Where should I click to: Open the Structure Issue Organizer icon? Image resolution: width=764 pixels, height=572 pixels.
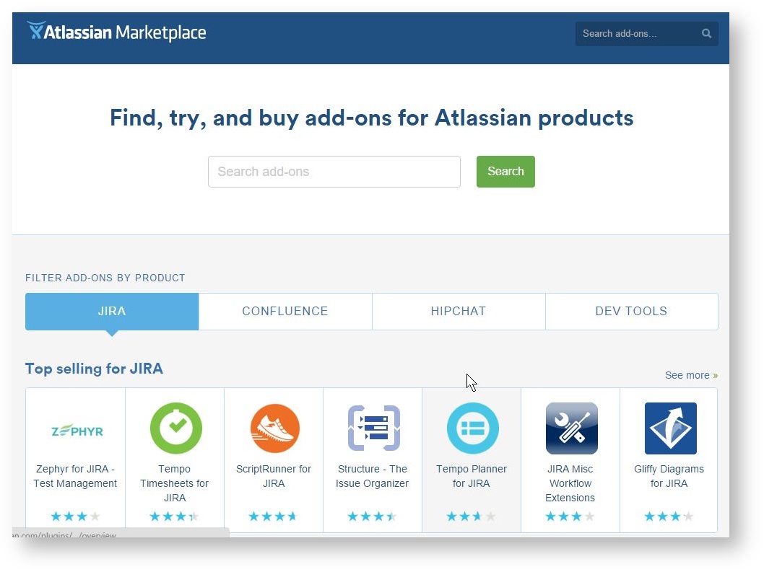tap(374, 428)
